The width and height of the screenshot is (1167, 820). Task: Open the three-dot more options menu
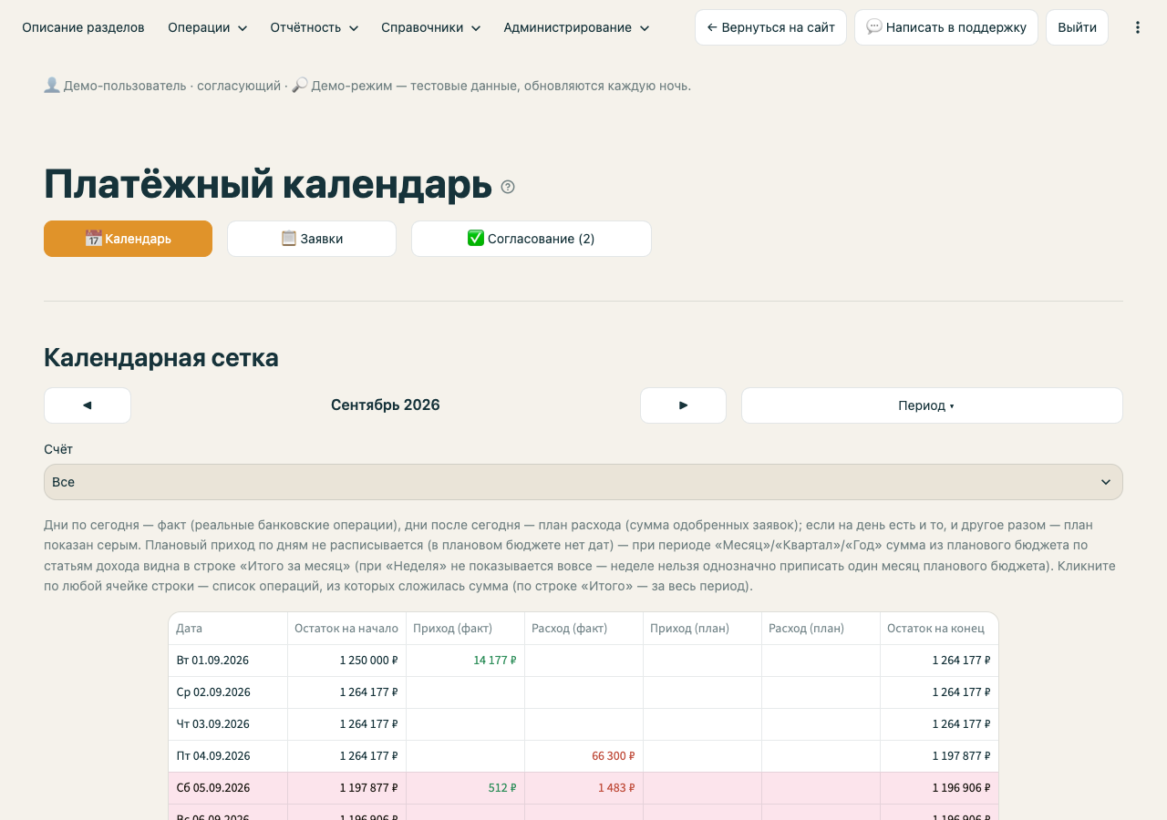(1137, 27)
